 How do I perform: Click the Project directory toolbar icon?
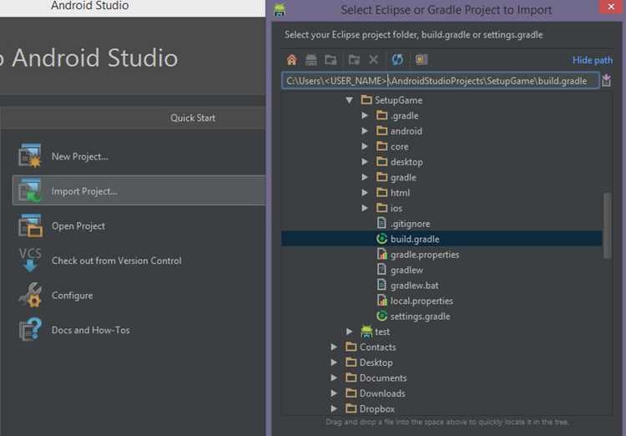click(x=331, y=60)
